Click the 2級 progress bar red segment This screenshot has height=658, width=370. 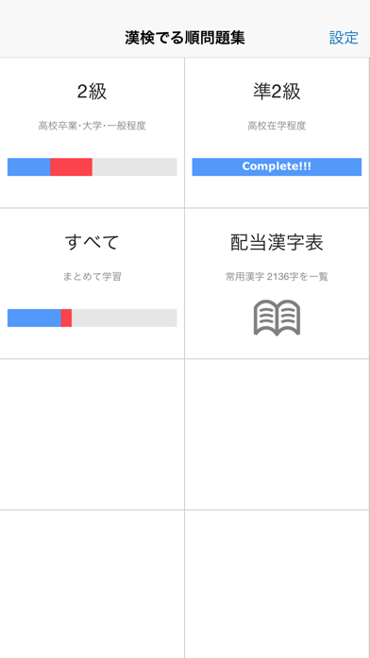tap(71, 167)
